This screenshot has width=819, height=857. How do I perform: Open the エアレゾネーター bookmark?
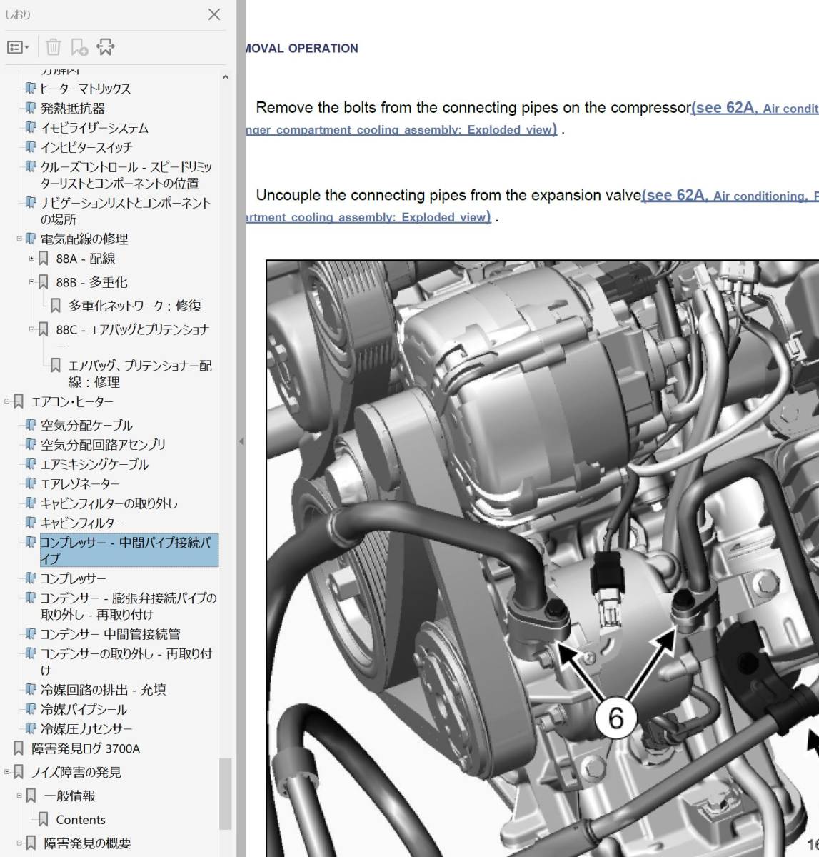tap(80, 483)
